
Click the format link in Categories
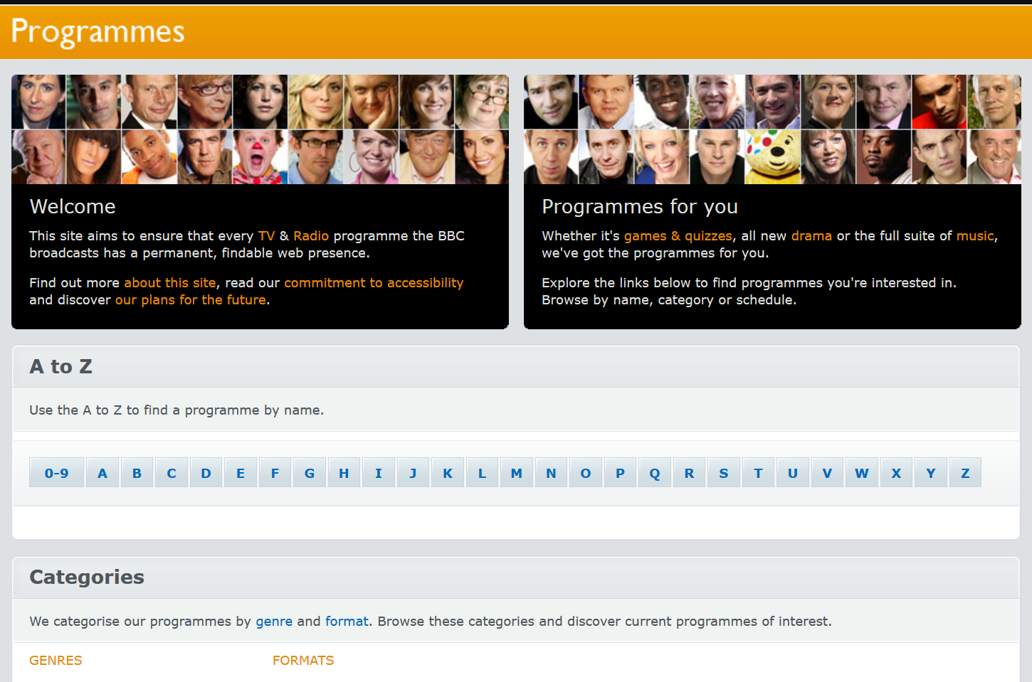click(x=347, y=622)
